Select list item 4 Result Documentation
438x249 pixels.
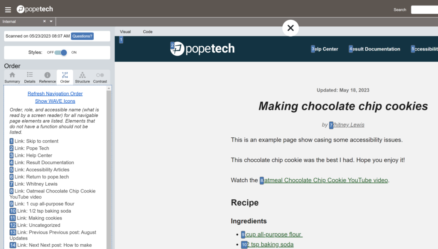coord(42,163)
